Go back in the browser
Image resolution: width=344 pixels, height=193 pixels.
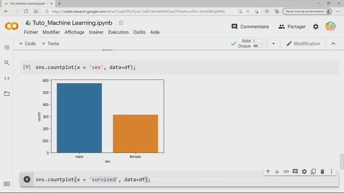click(6, 11)
